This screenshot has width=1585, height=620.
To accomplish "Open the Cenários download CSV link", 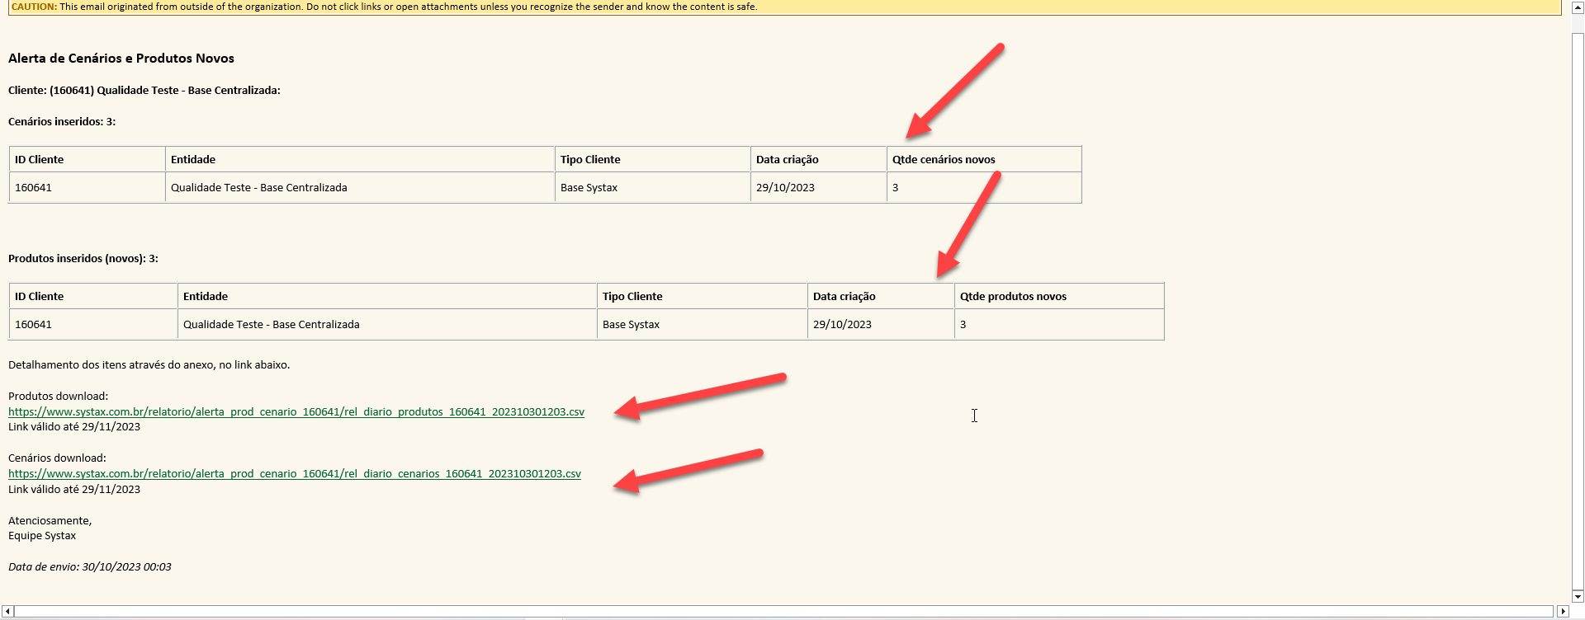I will (x=295, y=473).
